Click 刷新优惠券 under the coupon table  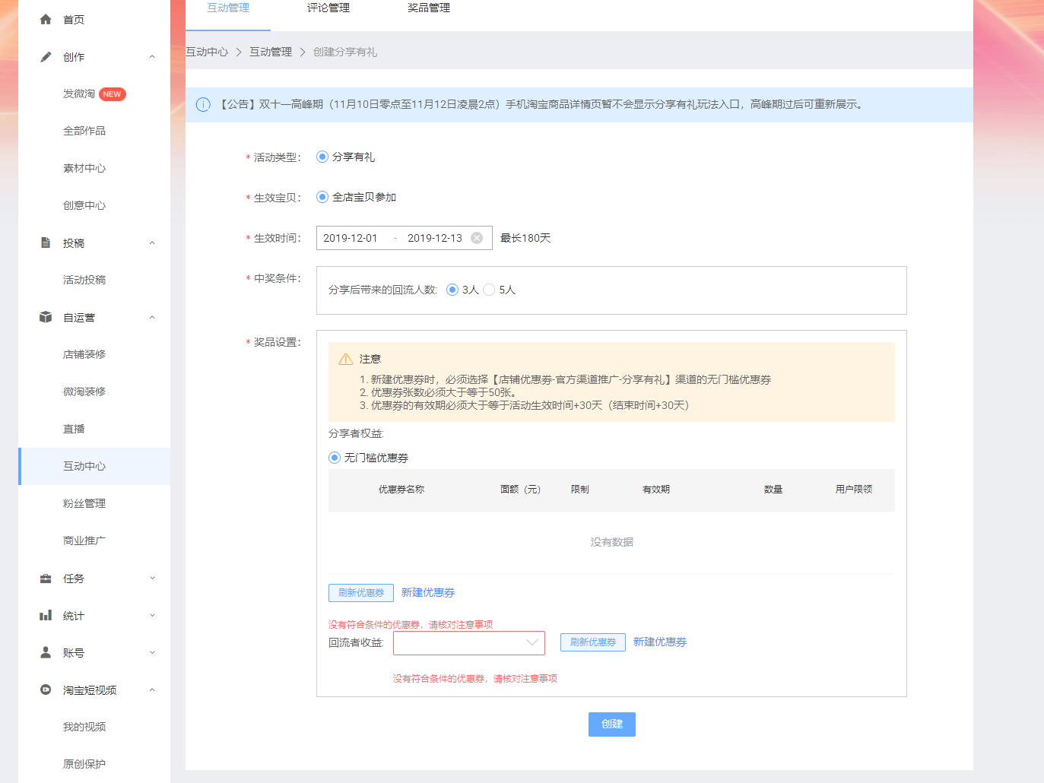point(361,593)
